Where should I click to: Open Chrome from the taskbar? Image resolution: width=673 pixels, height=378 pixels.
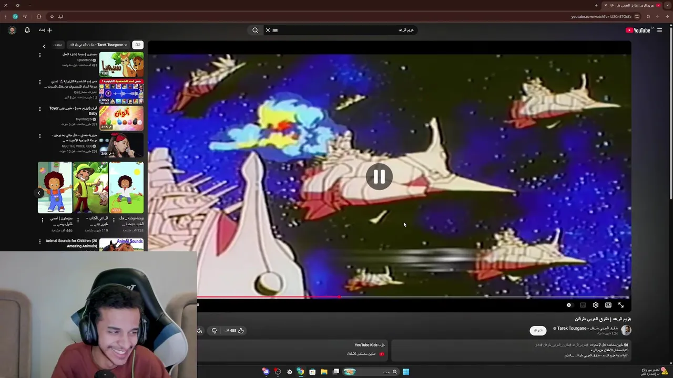[300, 372]
